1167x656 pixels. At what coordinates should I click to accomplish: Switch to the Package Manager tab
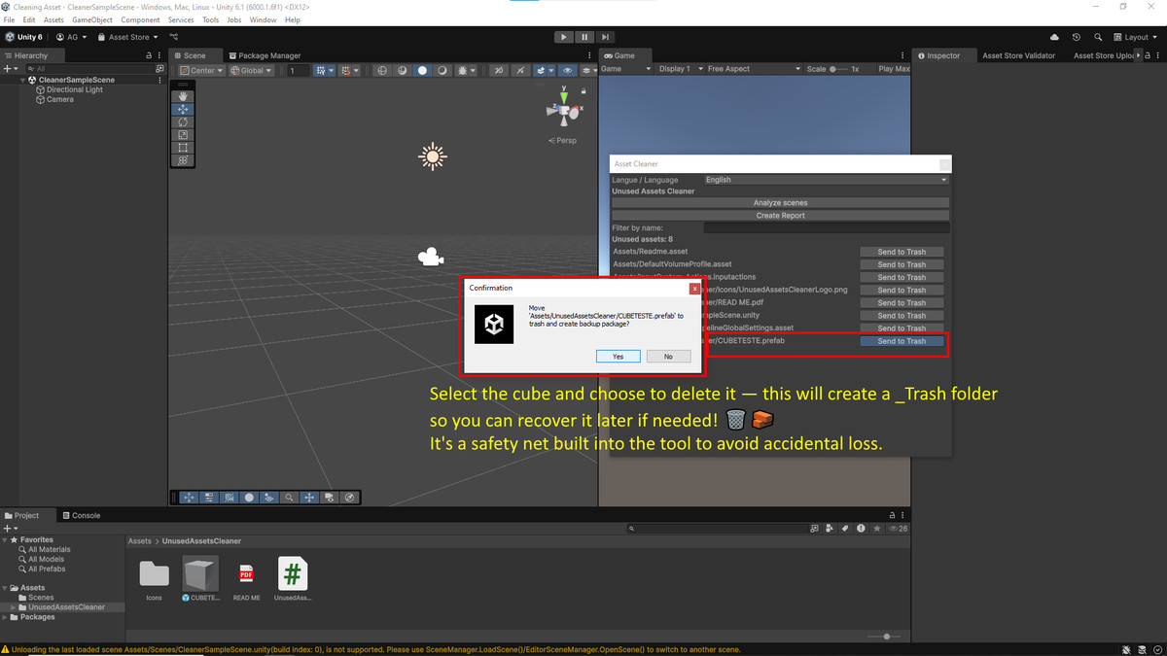[x=264, y=55]
